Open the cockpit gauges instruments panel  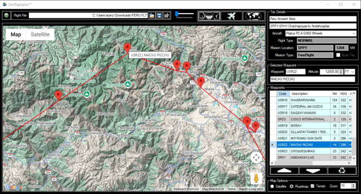209,16
